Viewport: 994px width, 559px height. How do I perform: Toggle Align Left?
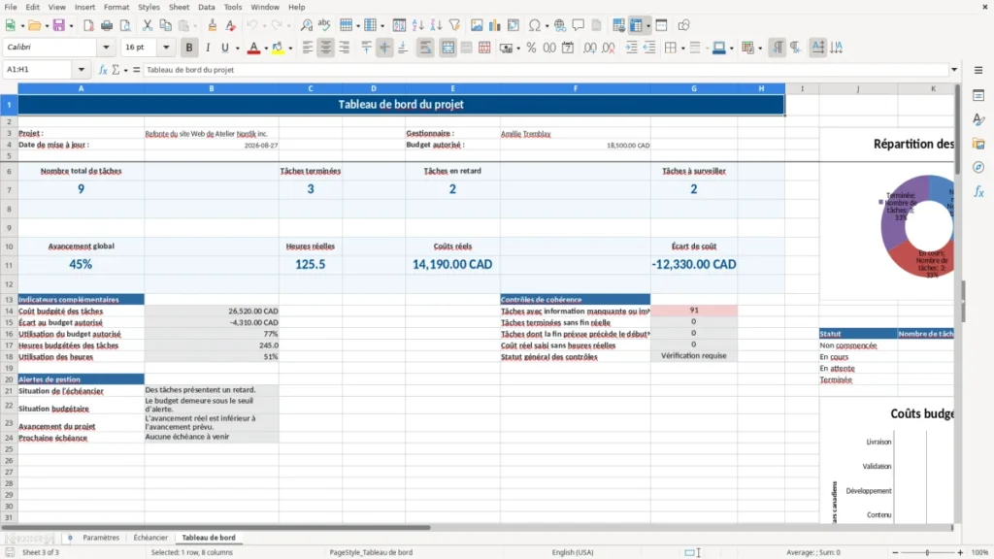click(308, 48)
